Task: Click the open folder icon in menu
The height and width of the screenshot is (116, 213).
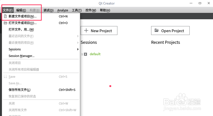Action: pyautogui.click(x=5, y=23)
